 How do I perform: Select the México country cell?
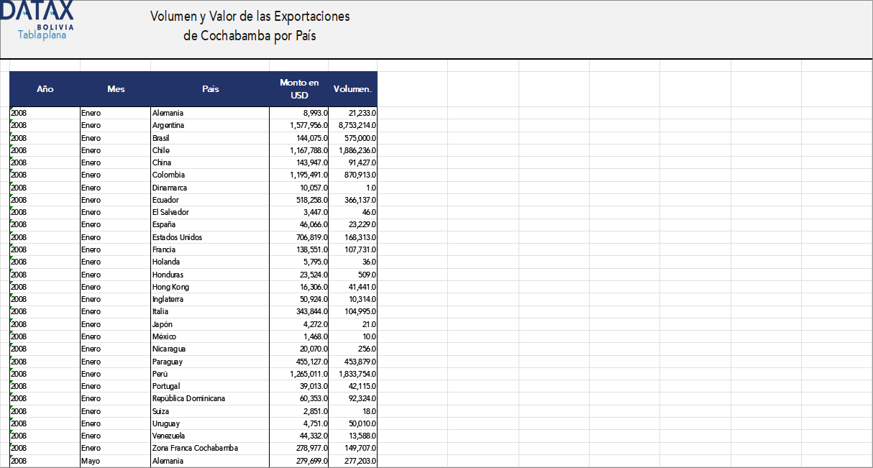210,336
